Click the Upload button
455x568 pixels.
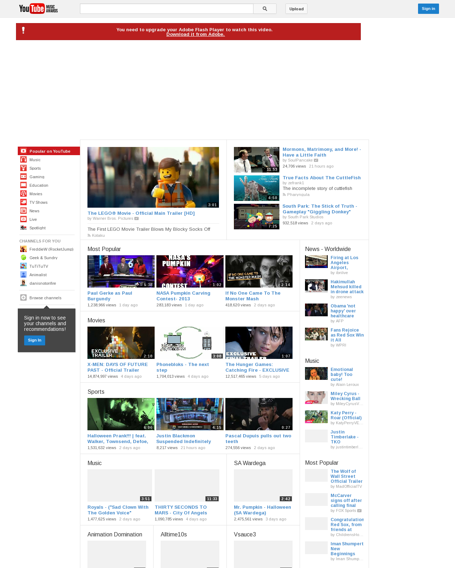pos(296,9)
